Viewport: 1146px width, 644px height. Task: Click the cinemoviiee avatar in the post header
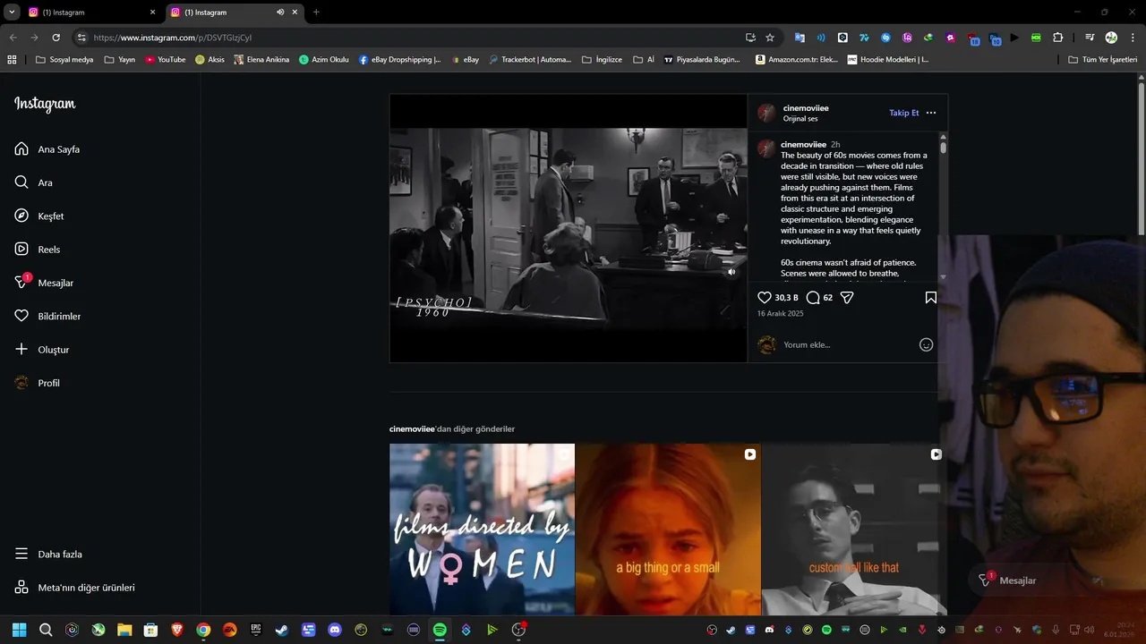pyautogui.click(x=766, y=113)
